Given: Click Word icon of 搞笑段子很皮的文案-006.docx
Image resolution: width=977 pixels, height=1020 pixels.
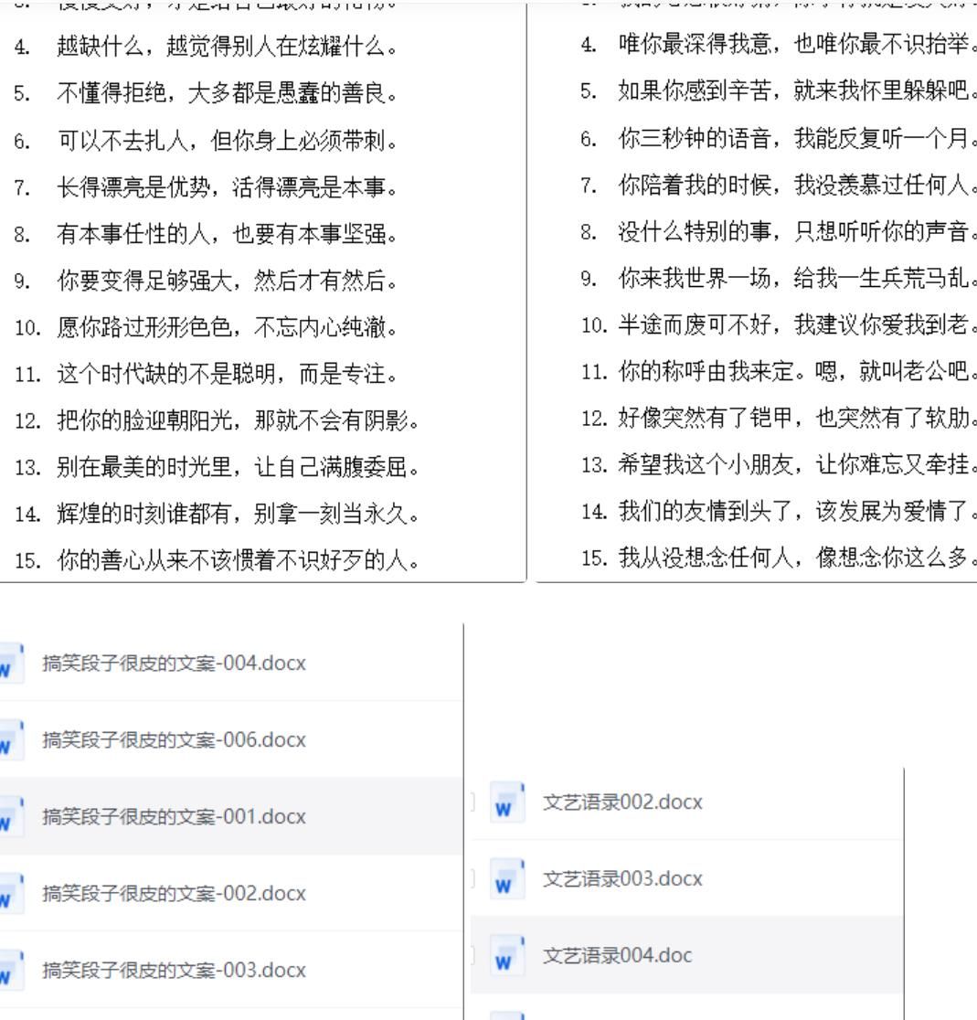Looking at the screenshot, I should (12, 740).
